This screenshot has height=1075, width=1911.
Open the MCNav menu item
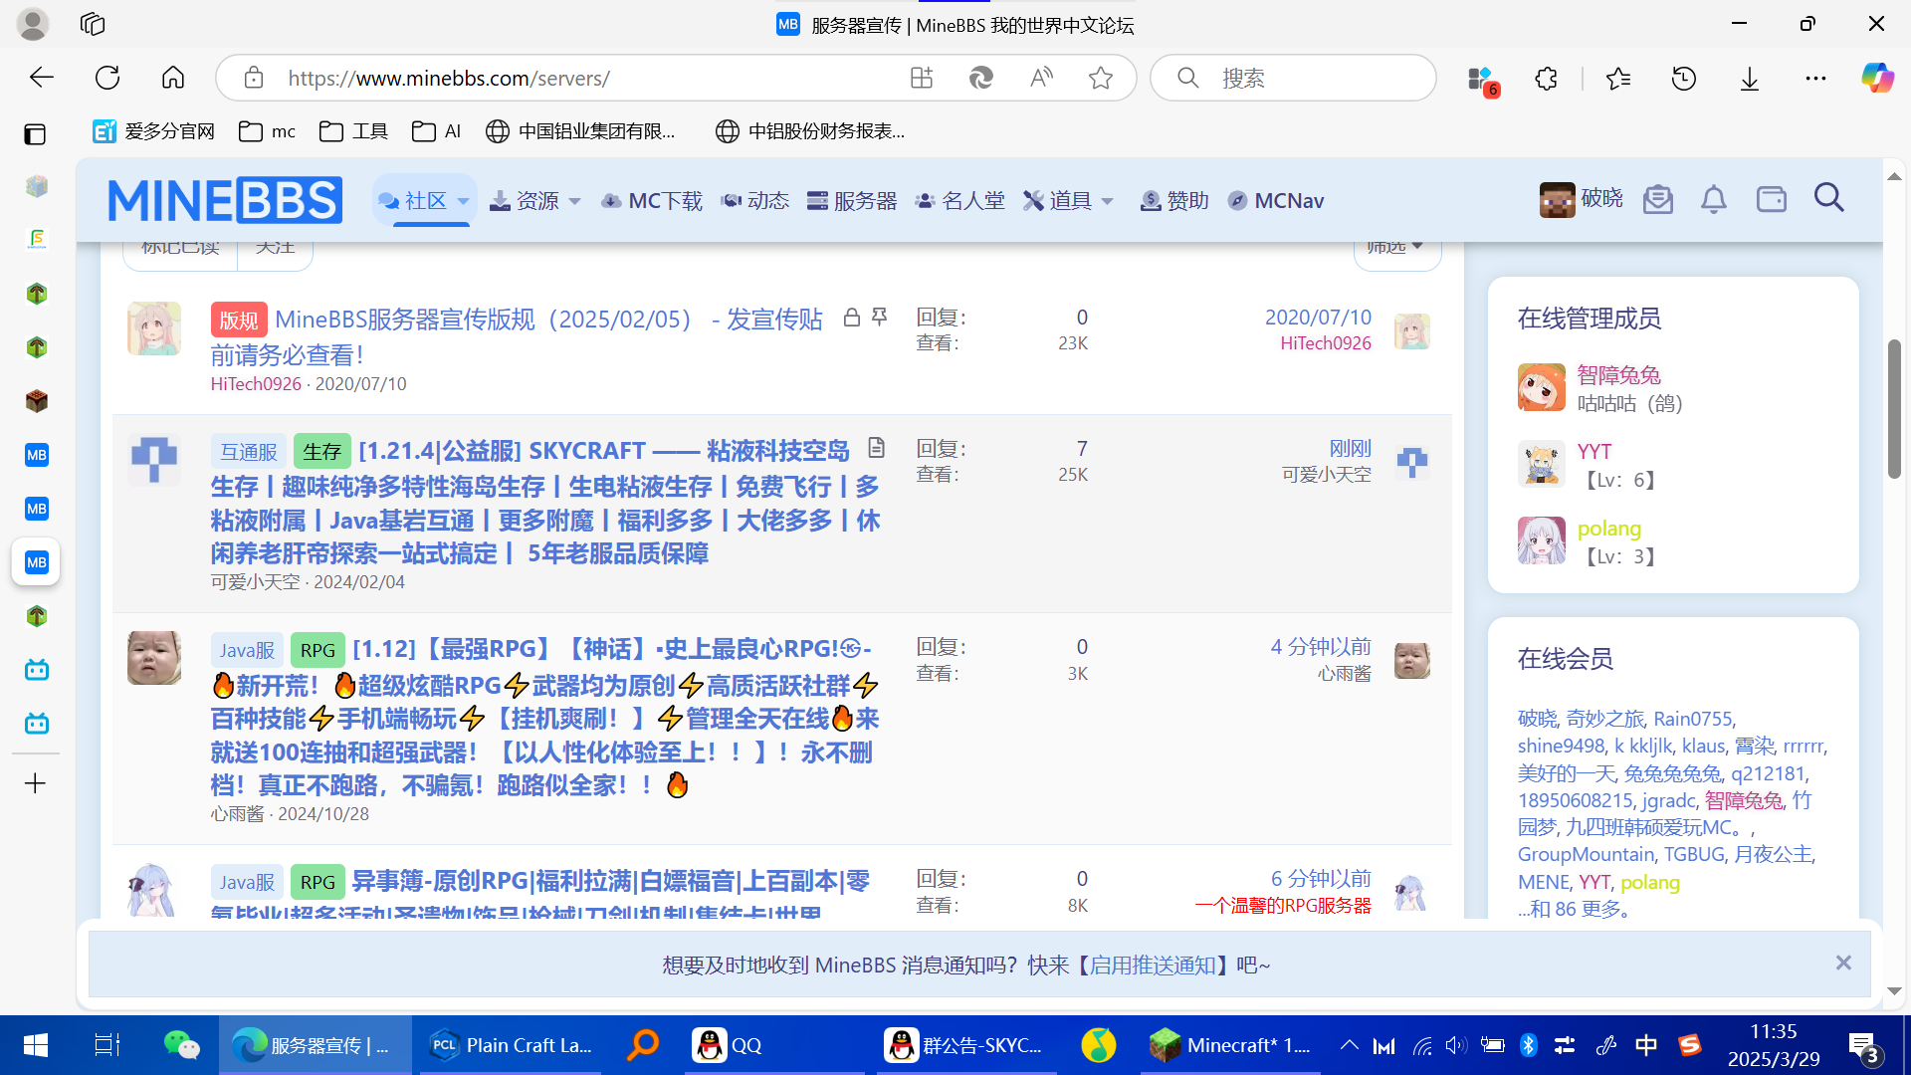[x=1276, y=201]
